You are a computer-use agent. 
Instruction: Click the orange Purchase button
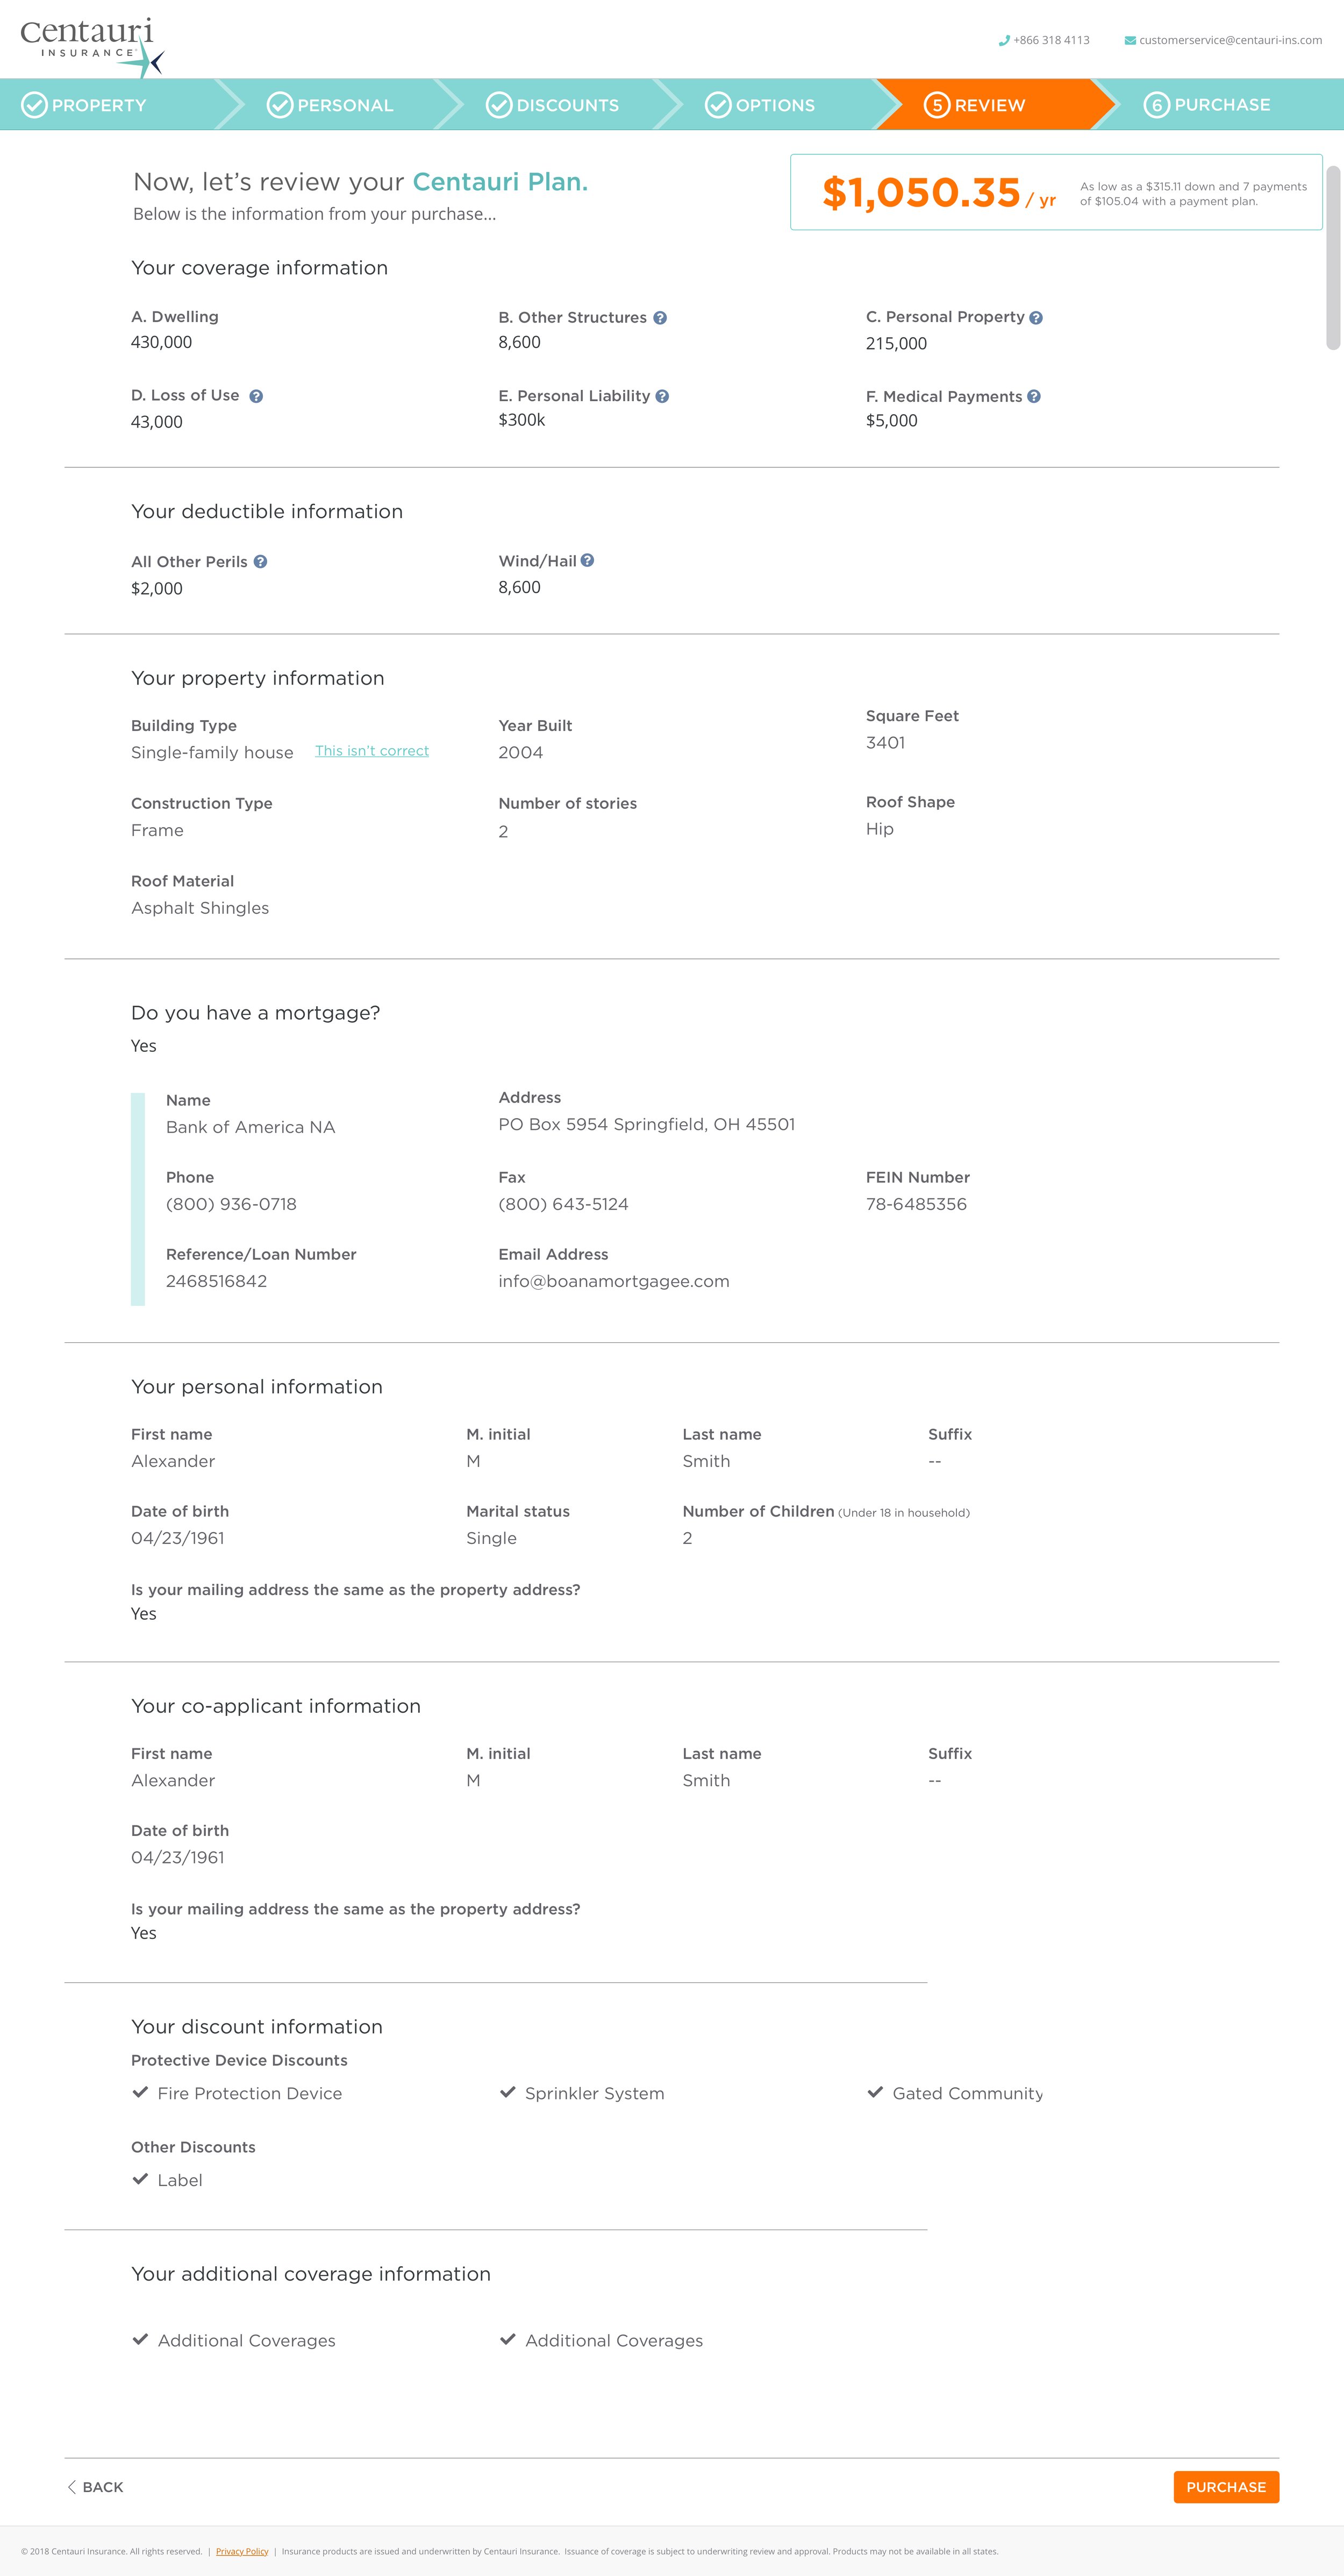coord(1226,2487)
